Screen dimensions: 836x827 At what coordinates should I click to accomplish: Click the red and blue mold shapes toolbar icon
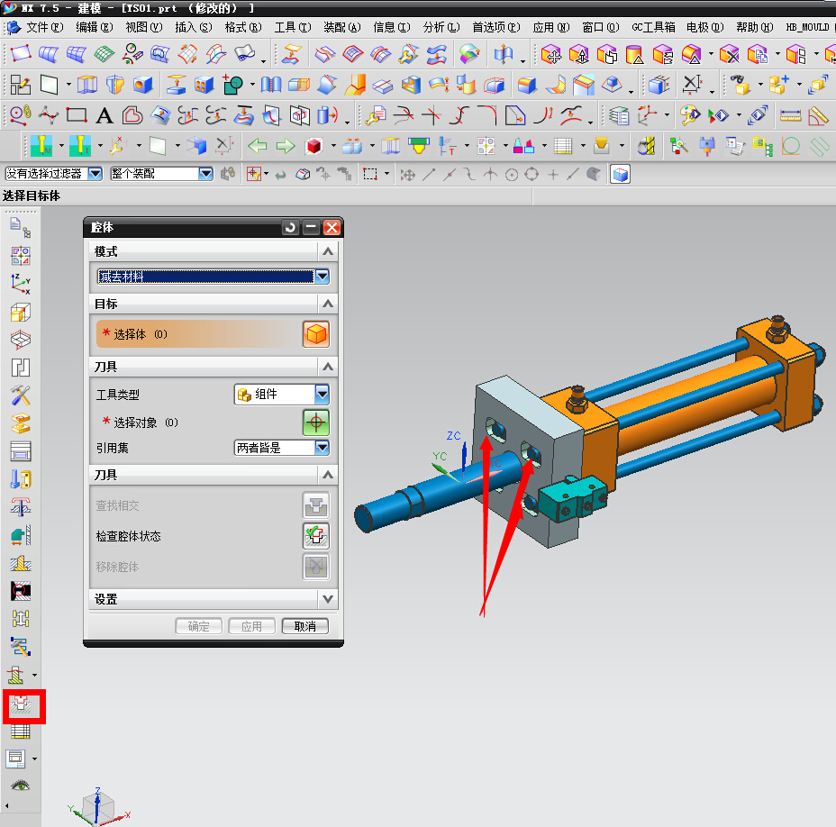523,146
